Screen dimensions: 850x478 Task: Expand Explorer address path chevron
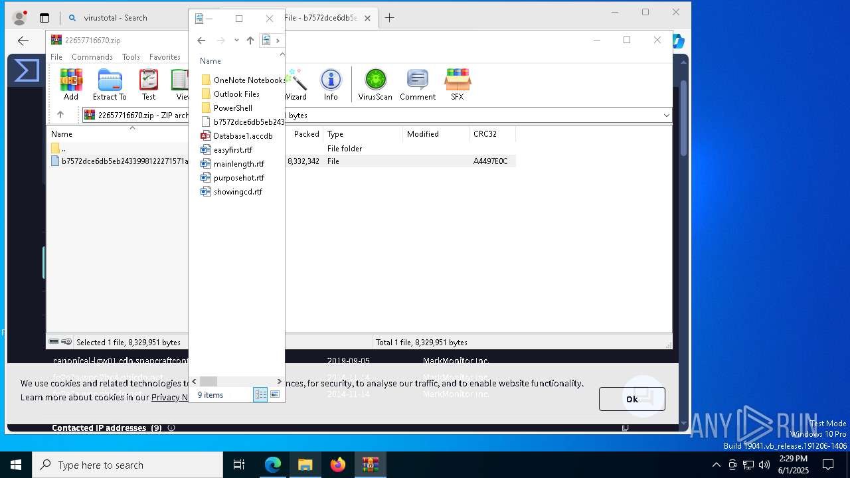tap(278, 40)
